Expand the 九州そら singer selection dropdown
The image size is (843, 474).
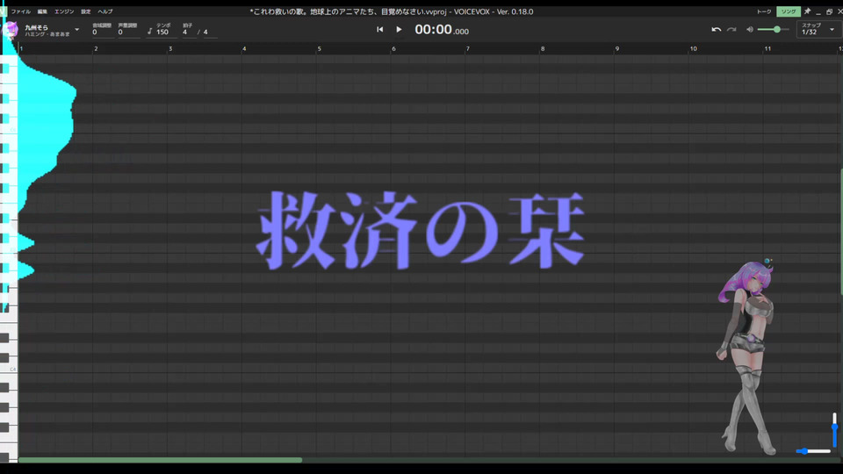(x=77, y=30)
